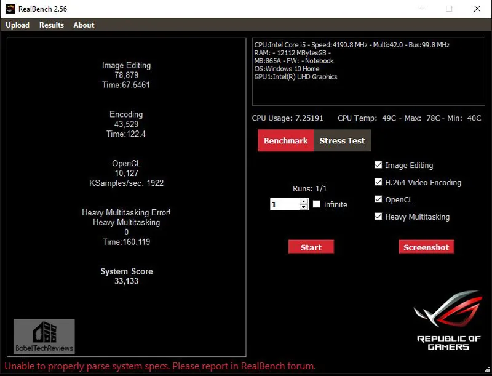Click the Republic of Gamers logo

(x=448, y=320)
